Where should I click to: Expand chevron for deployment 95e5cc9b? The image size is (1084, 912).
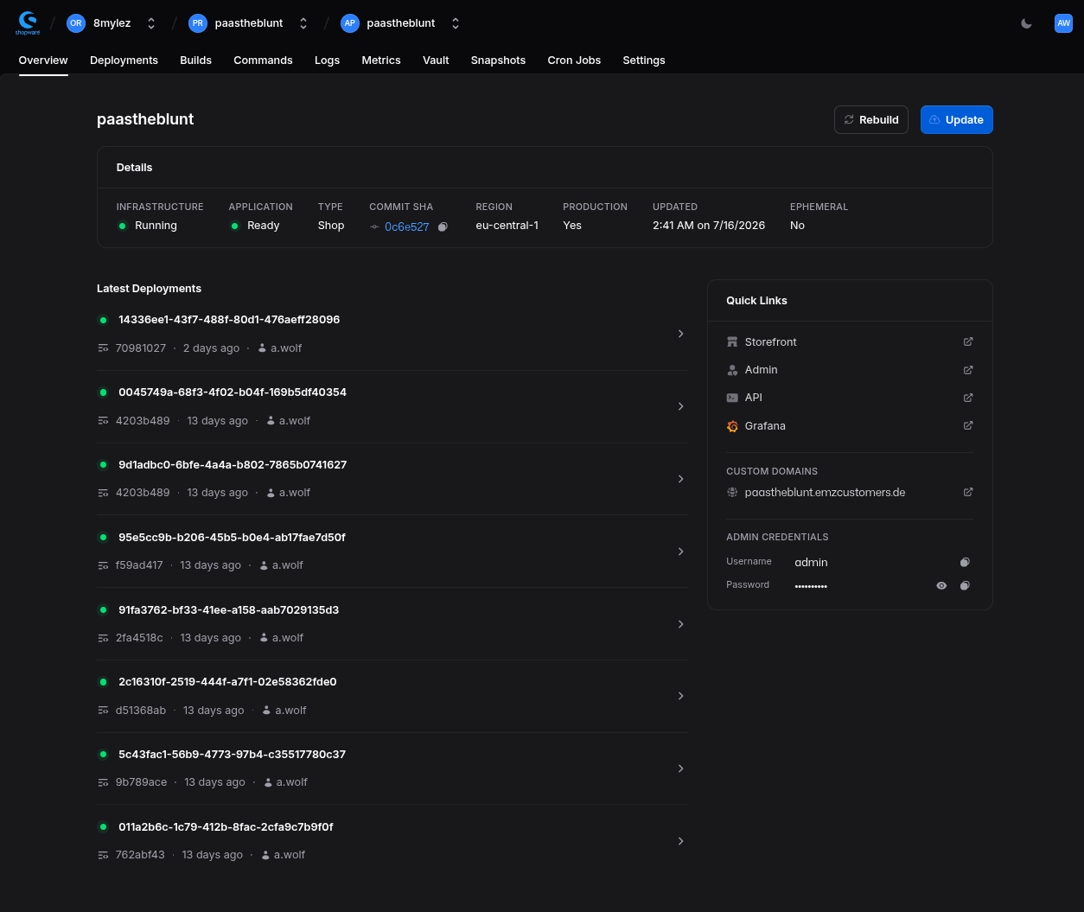[x=681, y=552]
